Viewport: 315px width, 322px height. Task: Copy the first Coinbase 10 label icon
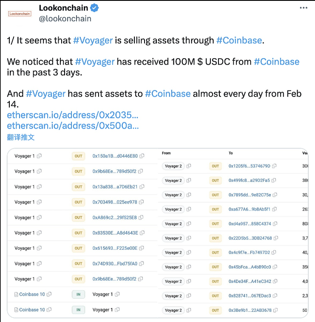(x=49, y=294)
